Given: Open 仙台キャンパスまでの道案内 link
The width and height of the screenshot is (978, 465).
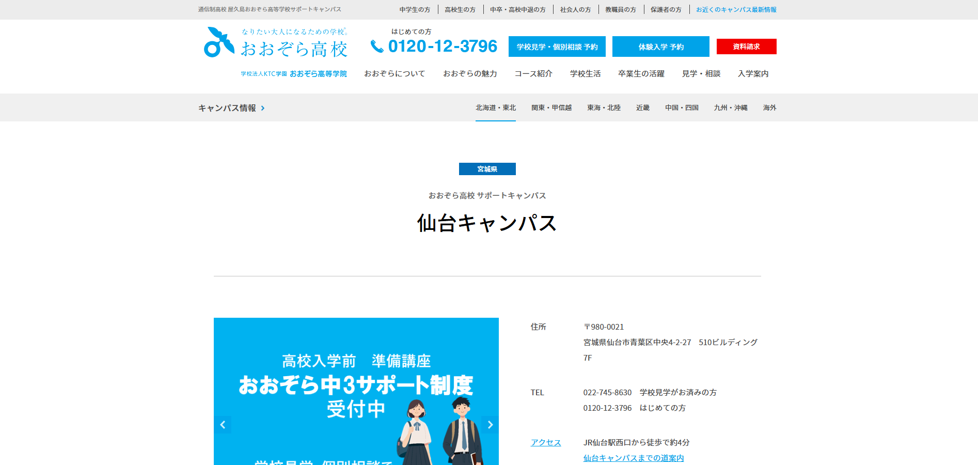Looking at the screenshot, I should (634, 458).
